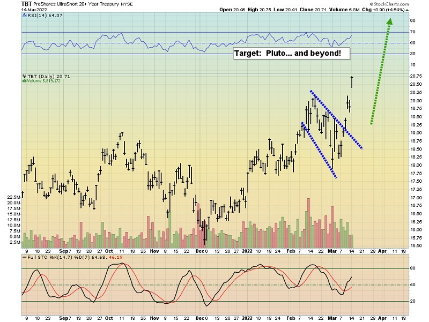429x322 pixels.
Task: Click the Volume 5.8M header value
Action: pyautogui.click(x=344, y=10)
